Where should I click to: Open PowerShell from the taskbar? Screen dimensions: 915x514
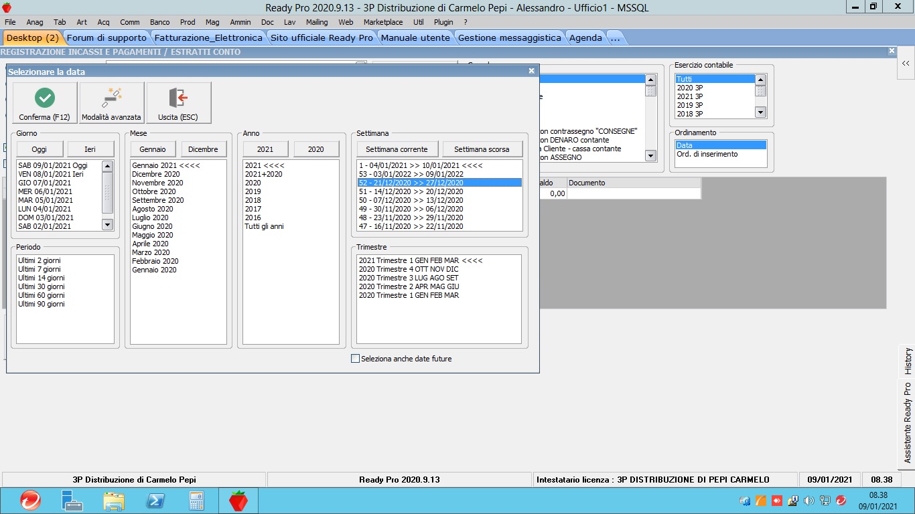[155, 501]
